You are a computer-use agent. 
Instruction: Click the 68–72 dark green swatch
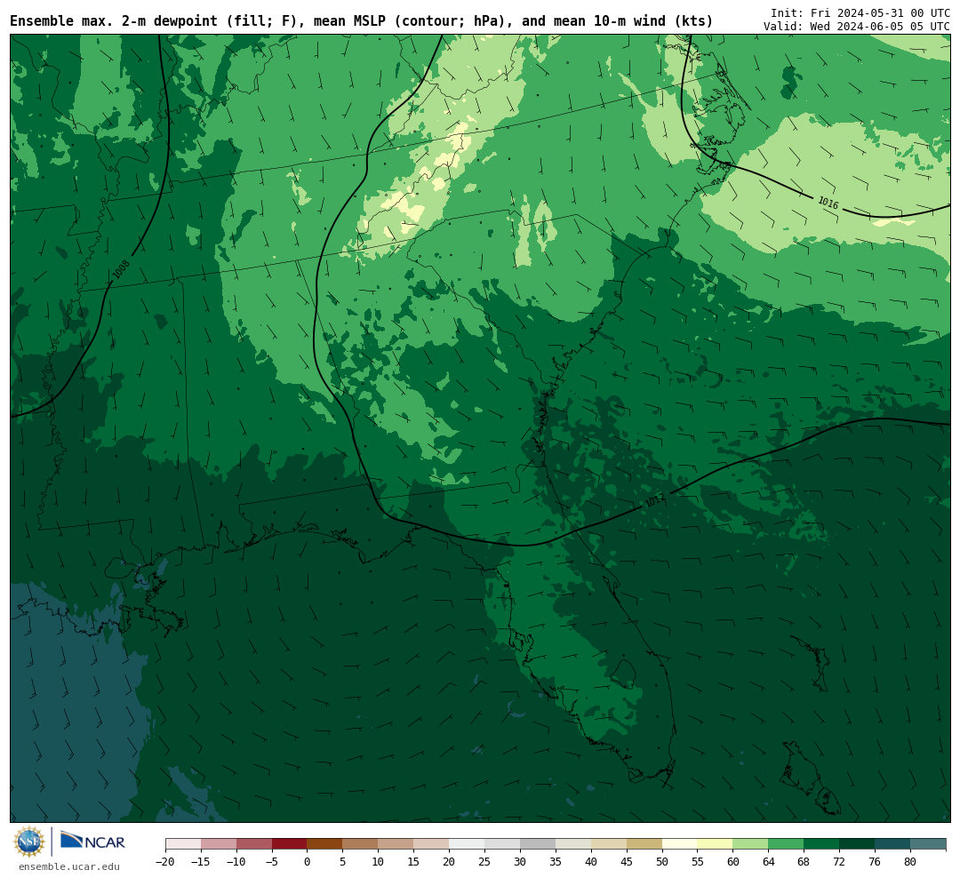[x=821, y=844]
